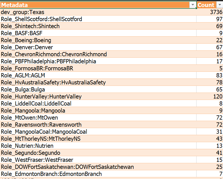
Task: Select the Role_DOWFortSaskatchewan:DOWFortSaskatchewan cell
Action: point(98,167)
